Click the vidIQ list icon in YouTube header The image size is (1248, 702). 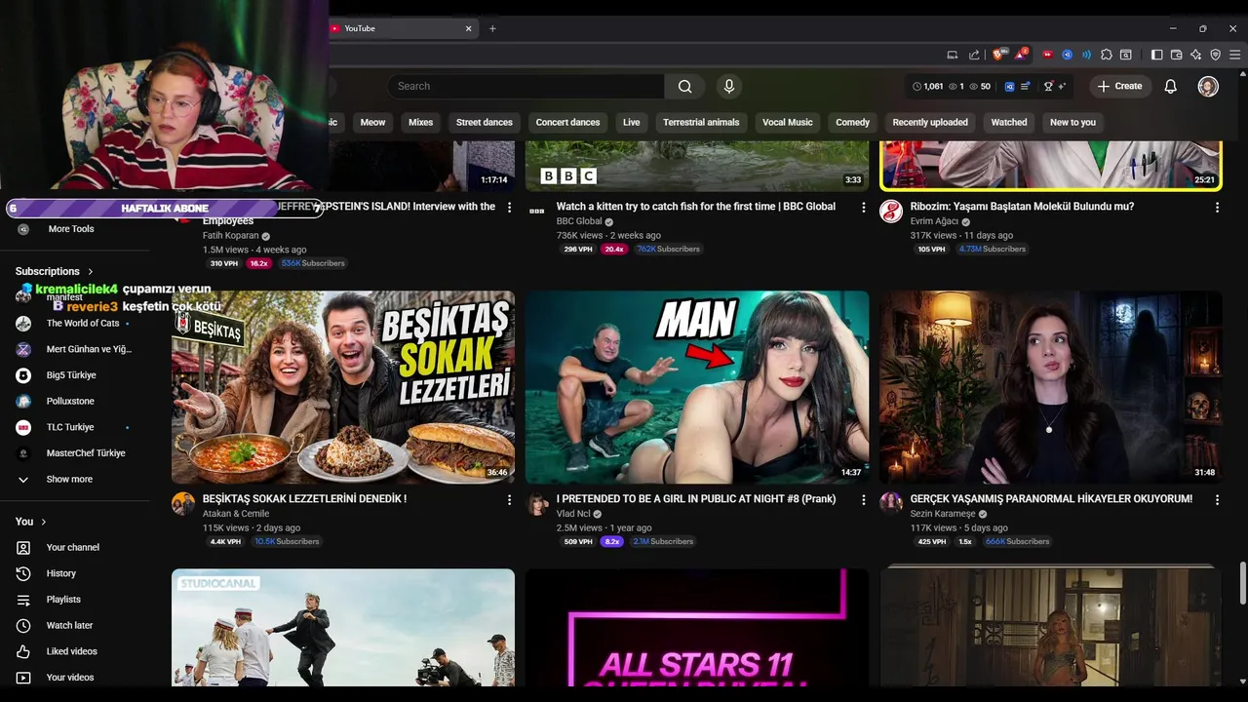coord(1025,86)
